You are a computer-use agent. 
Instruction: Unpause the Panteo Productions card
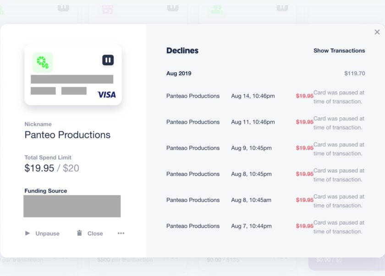click(x=42, y=233)
